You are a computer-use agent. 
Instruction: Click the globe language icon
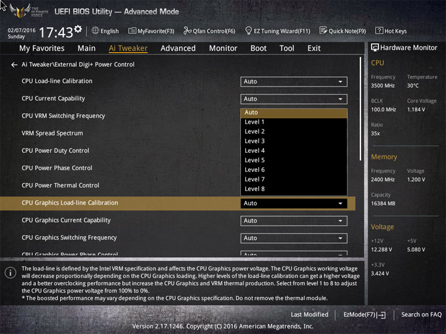95,30
